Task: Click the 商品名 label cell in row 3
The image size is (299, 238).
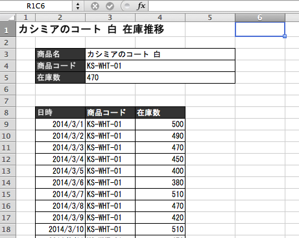Action: [60, 54]
